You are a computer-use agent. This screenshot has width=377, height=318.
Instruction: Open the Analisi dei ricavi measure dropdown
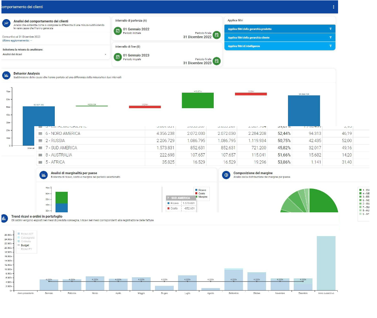54,54
